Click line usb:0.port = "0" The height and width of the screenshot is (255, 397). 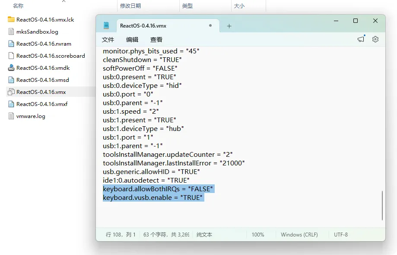coord(128,94)
